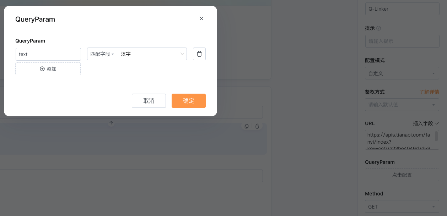Click the copy icon behind the dialog

pos(247,126)
